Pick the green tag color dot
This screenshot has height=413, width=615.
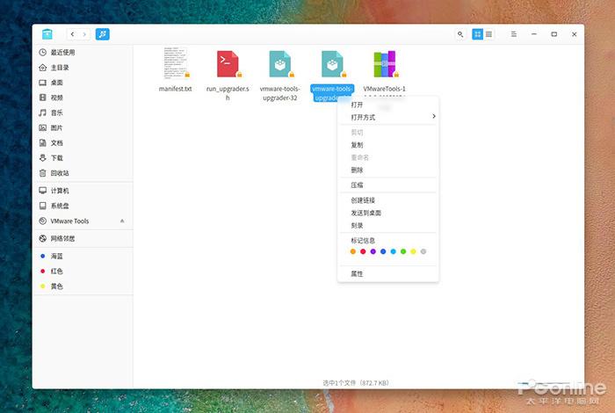click(x=403, y=252)
